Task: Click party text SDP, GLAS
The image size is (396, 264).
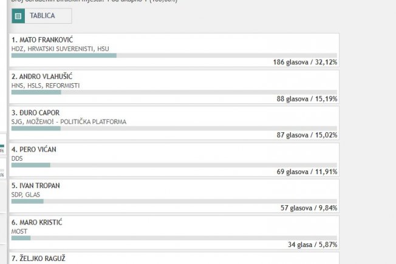Action: pyautogui.click(x=26, y=195)
